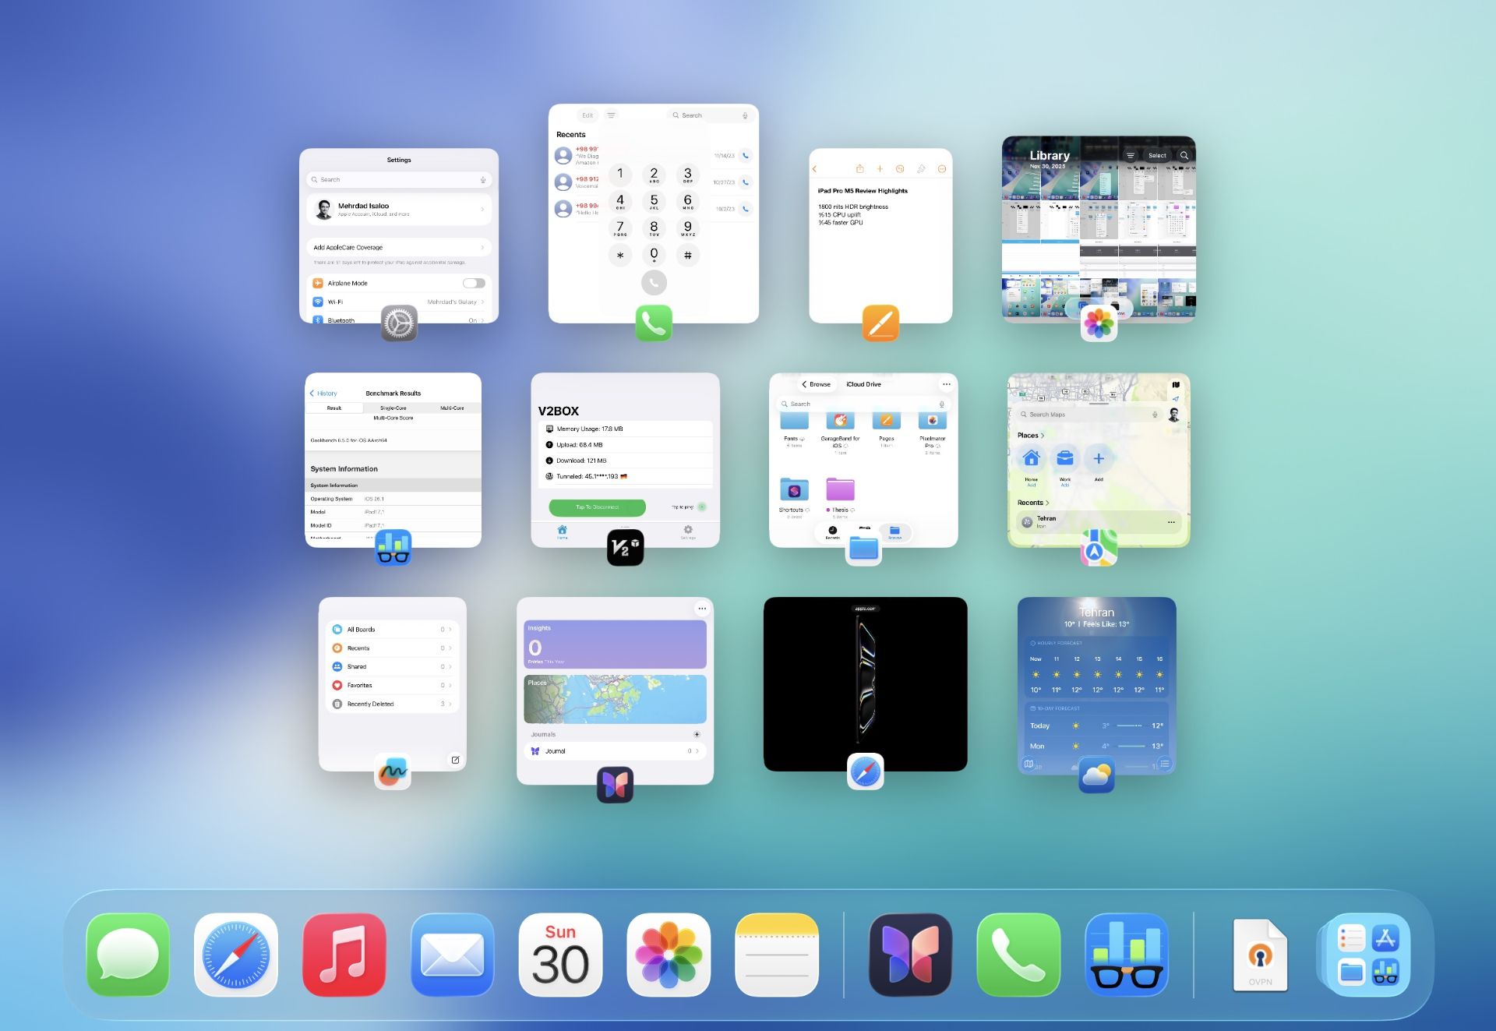
Task: Expand Tehran recents options in Maps
Action: click(1171, 521)
